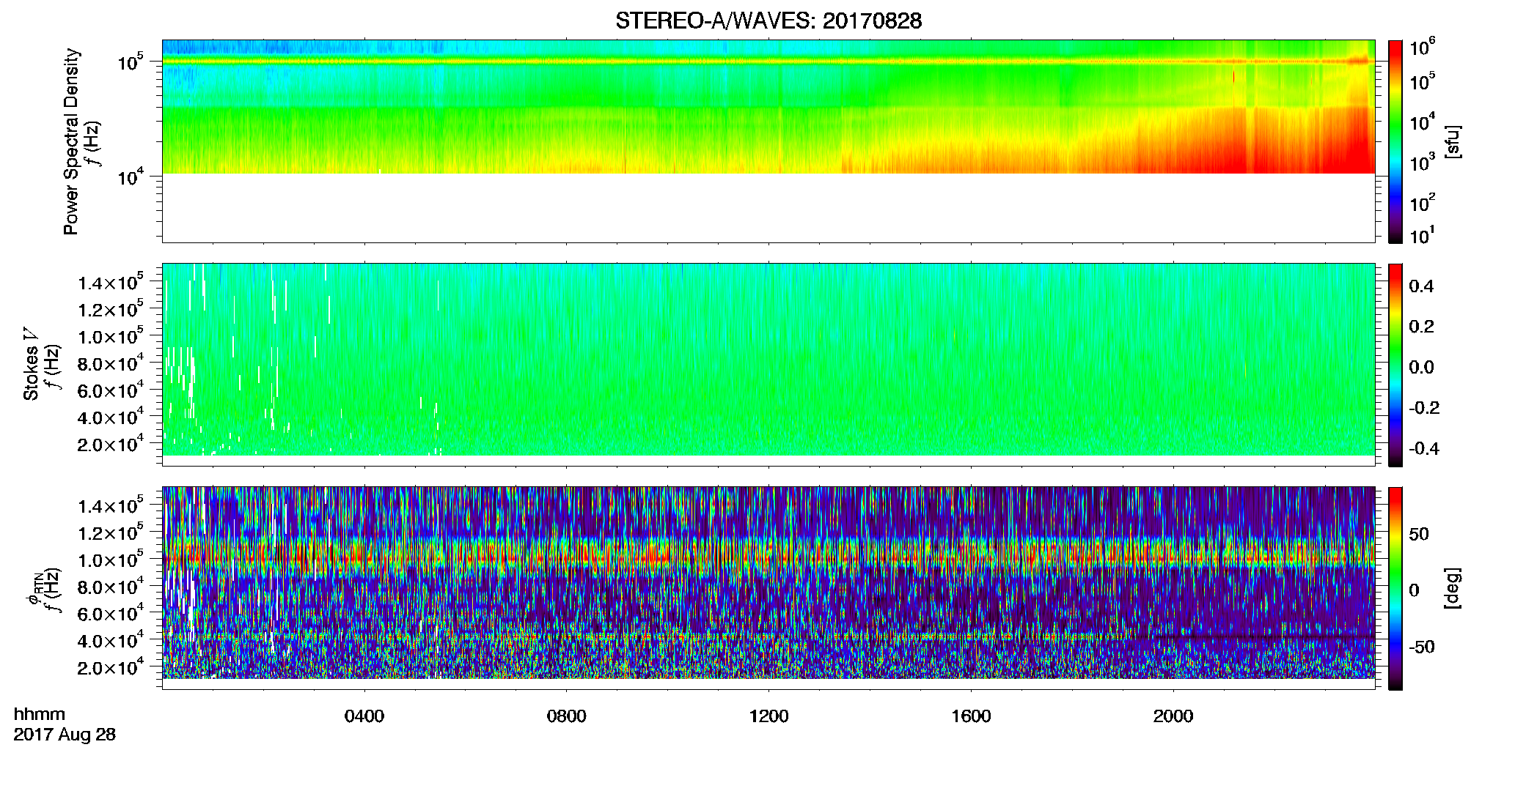
Task: Click the 1200 time tick label
Action: click(x=768, y=716)
